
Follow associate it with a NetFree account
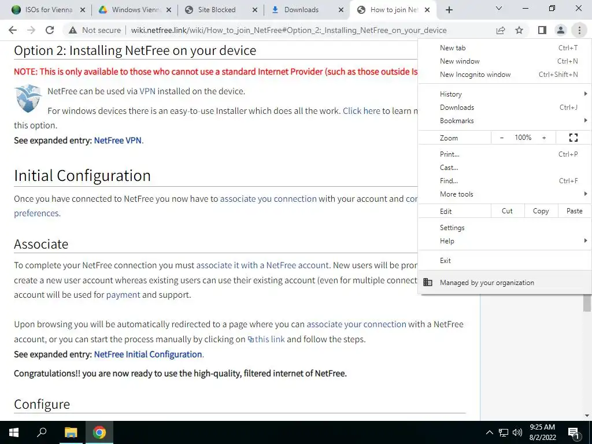[x=262, y=265]
